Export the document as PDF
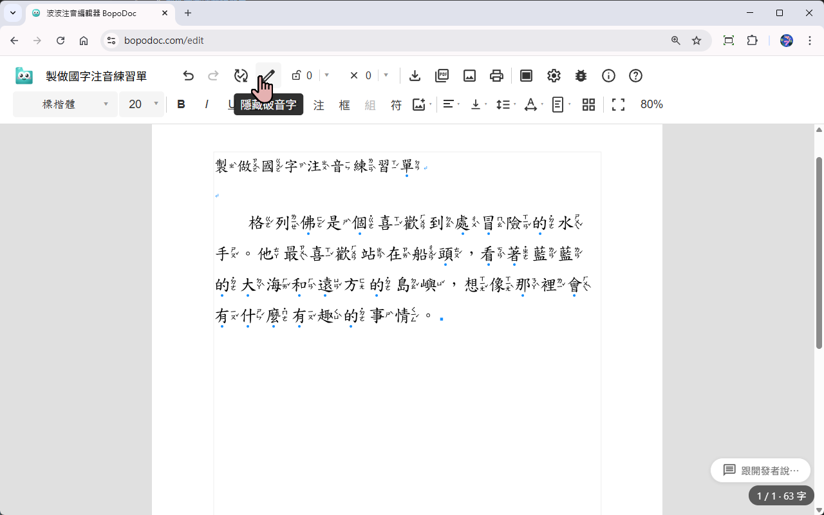This screenshot has height=515, width=824. 442,75
